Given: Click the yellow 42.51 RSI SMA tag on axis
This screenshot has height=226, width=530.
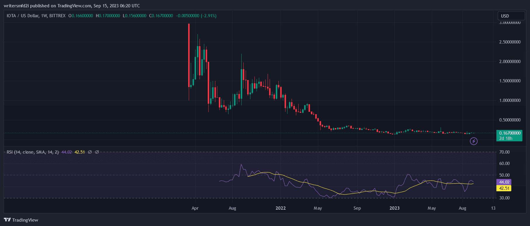Looking at the screenshot, I should (x=504, y=188).
